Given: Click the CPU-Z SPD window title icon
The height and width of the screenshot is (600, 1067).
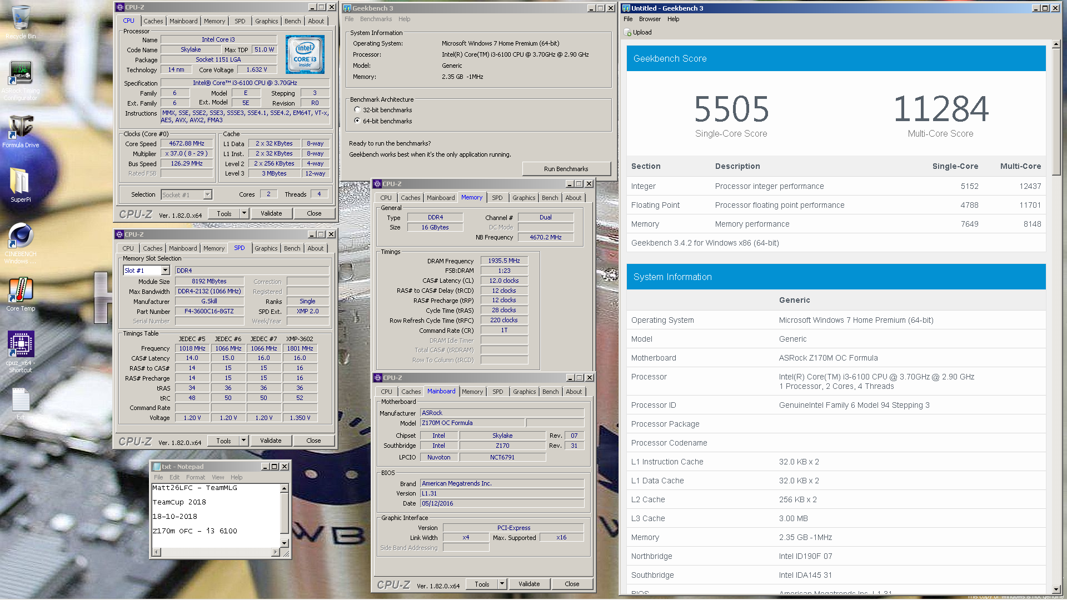Looking at the screenshot, I should click(x=119, y=234).
